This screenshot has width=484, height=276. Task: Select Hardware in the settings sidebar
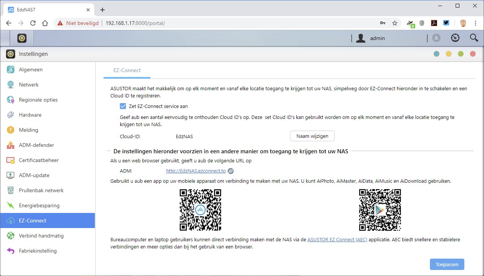48,115
